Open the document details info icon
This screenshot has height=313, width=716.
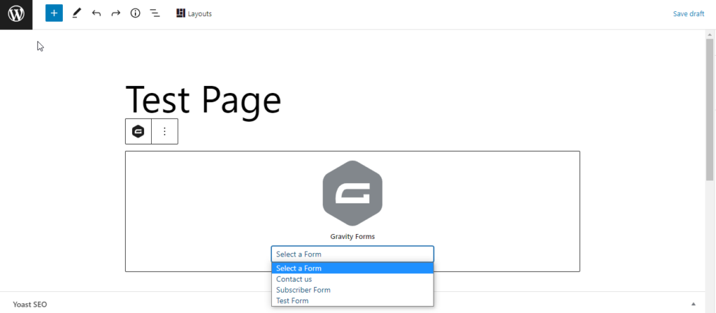tap(135, 13)
